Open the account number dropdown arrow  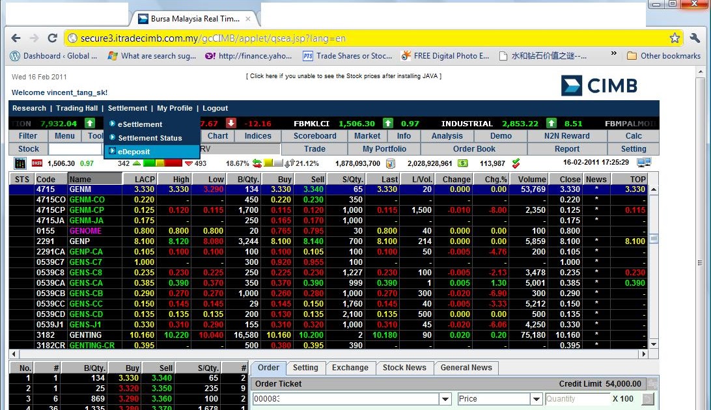[x=445, y=399]
